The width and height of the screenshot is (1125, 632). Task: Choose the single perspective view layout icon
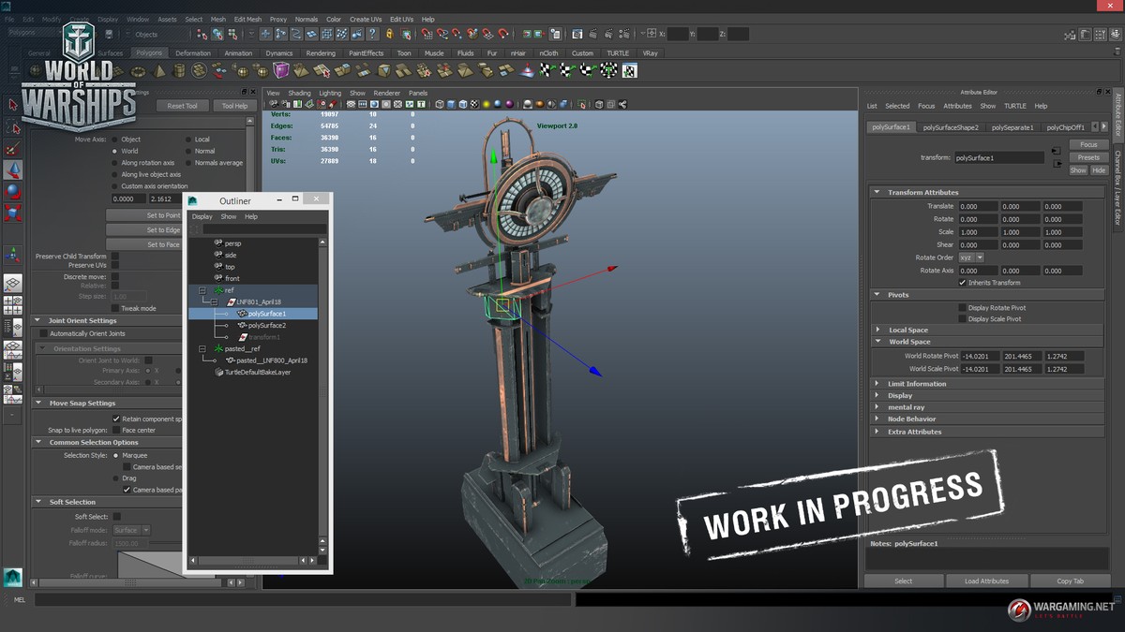[13, 284]
